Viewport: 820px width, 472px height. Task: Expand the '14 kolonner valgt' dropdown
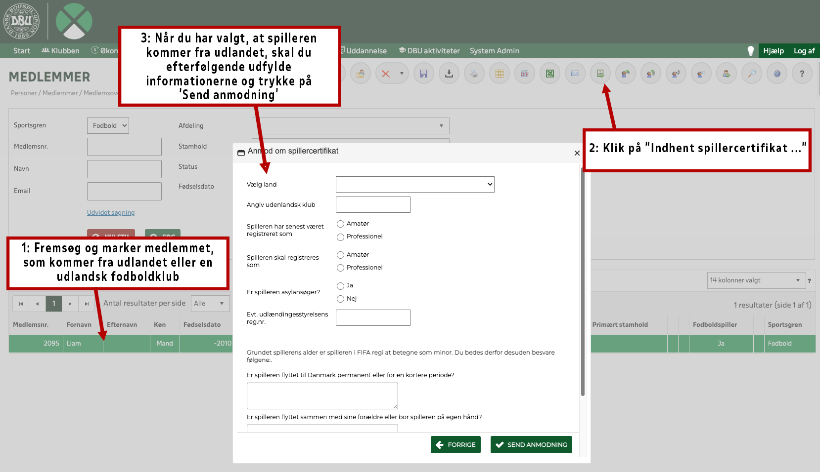[x=756, y=280]
